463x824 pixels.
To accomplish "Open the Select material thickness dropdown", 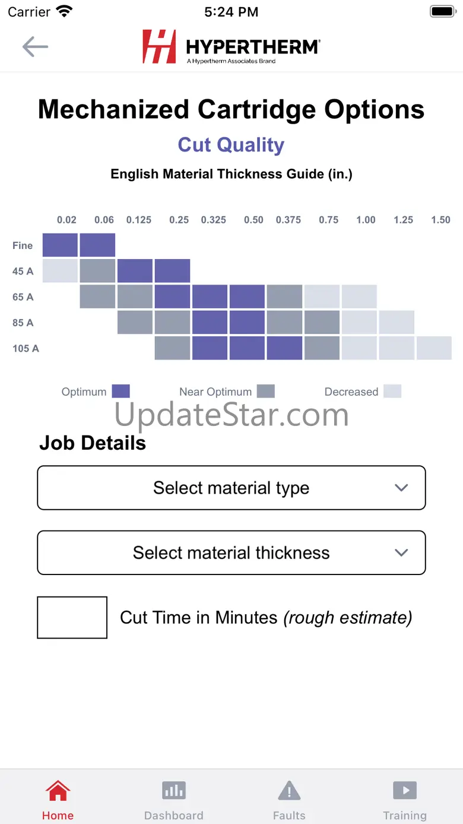I will (x=231, y=553).
